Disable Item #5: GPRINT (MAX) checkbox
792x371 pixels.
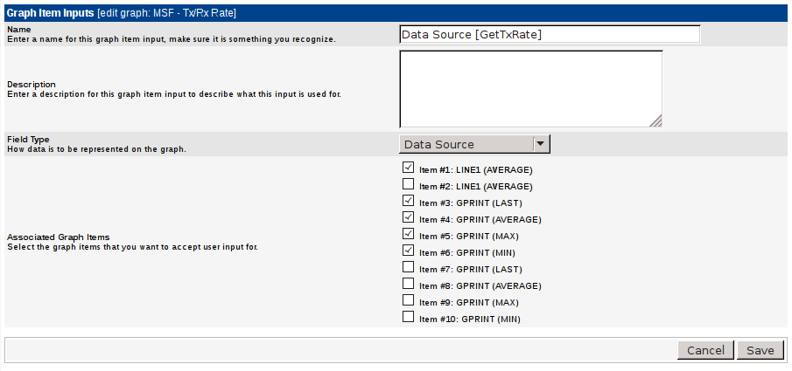point(408,234)
